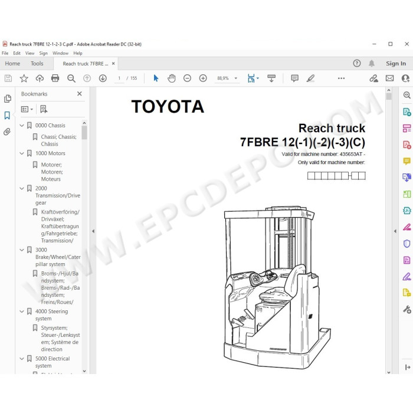Open the Attachments paperclip panel
Viewport: 413px width, 413px height.
(7, 132)
